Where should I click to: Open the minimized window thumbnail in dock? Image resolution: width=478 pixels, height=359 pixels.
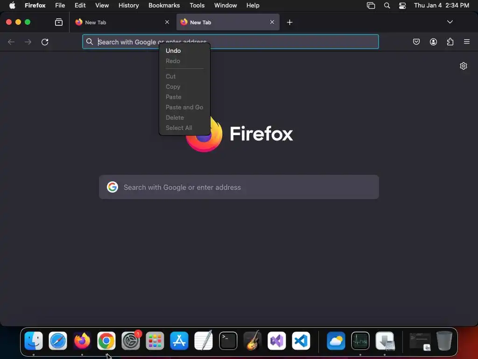(420, 341)
